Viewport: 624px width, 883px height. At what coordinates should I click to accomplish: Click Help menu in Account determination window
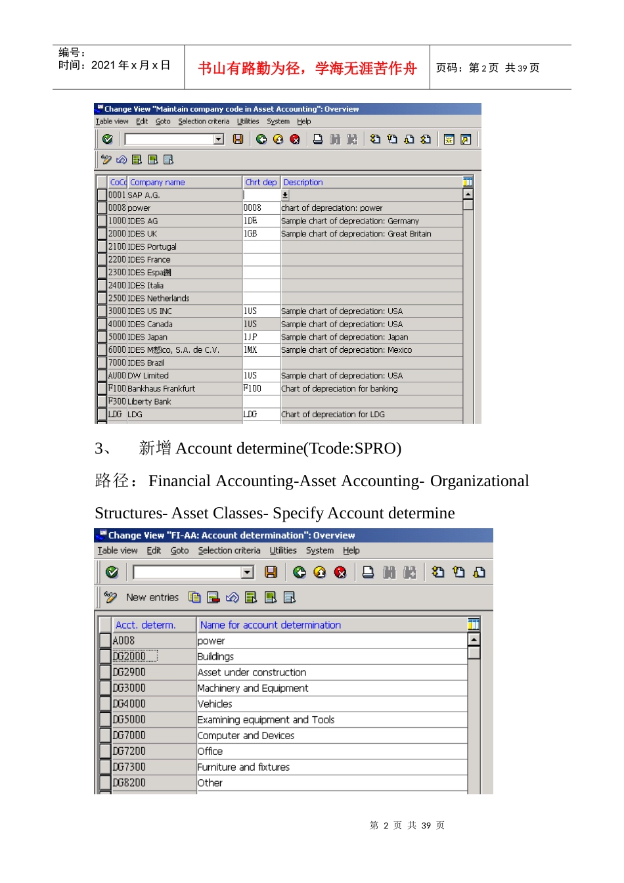(x=351, y=551)
